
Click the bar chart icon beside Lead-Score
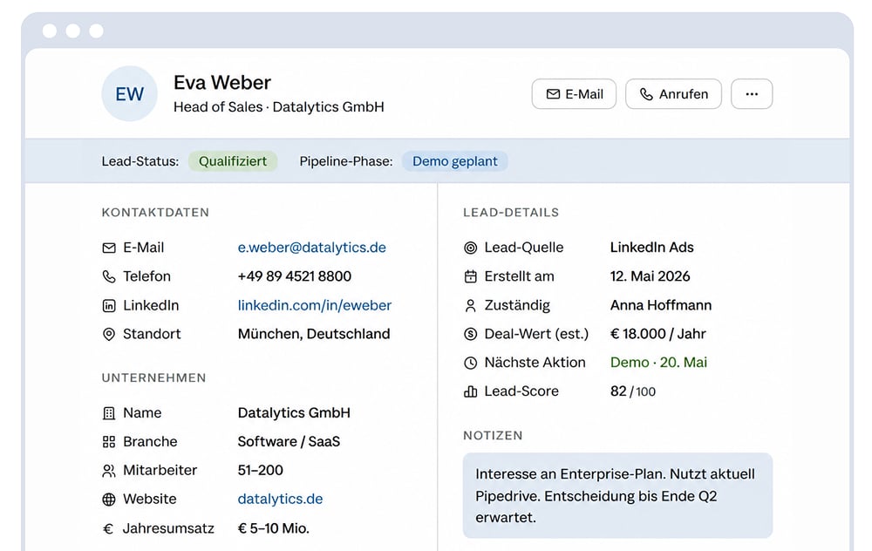[471, 391]
